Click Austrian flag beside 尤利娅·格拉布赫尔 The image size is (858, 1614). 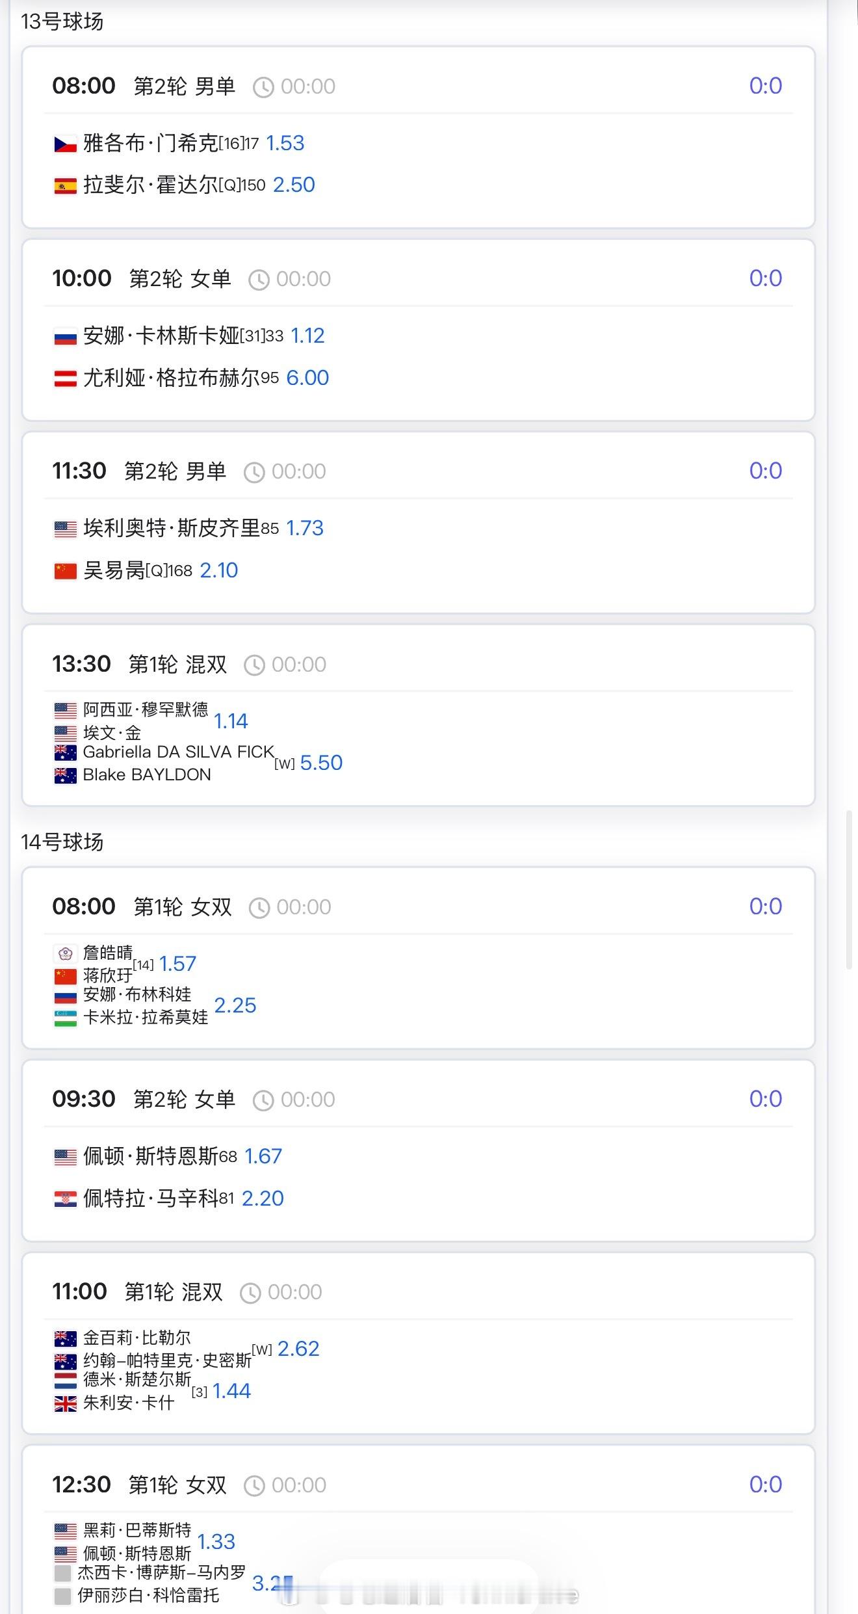point(65,378)
